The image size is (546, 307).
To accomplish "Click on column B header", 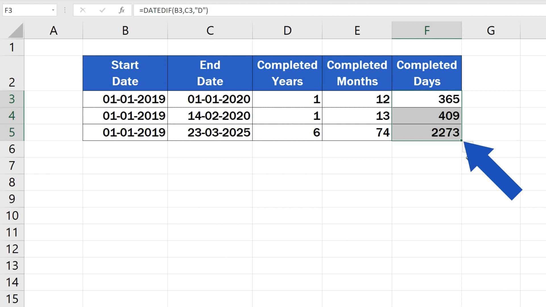I will tap(125, 30).
